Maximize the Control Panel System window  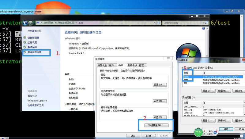(197, 16)
